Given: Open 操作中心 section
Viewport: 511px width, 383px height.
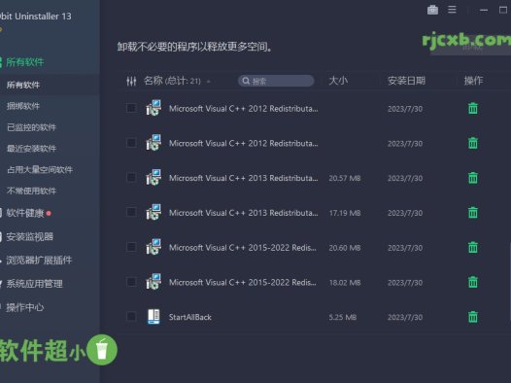Looking at the screenshot, I should 24,307.
